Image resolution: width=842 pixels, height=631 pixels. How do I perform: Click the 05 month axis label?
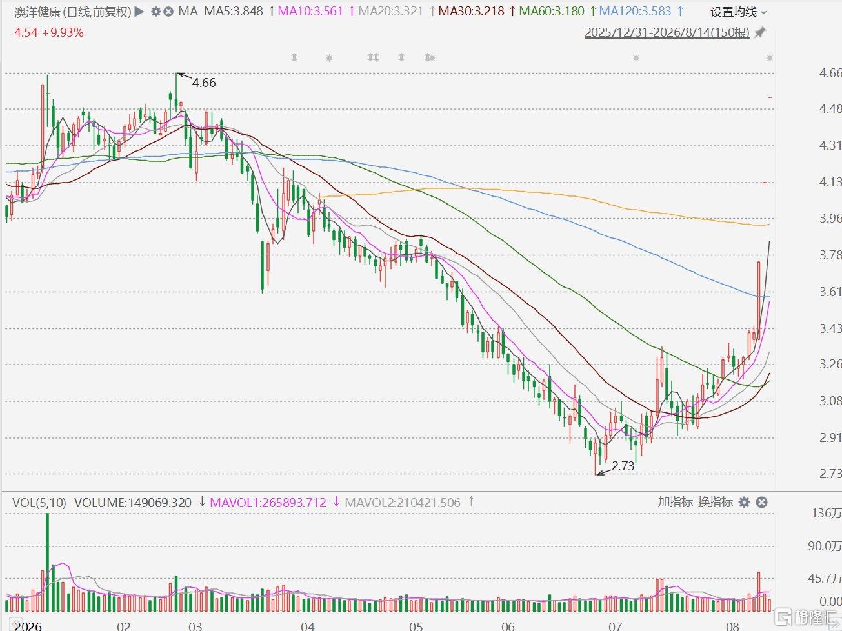click(x=416, y=626)
